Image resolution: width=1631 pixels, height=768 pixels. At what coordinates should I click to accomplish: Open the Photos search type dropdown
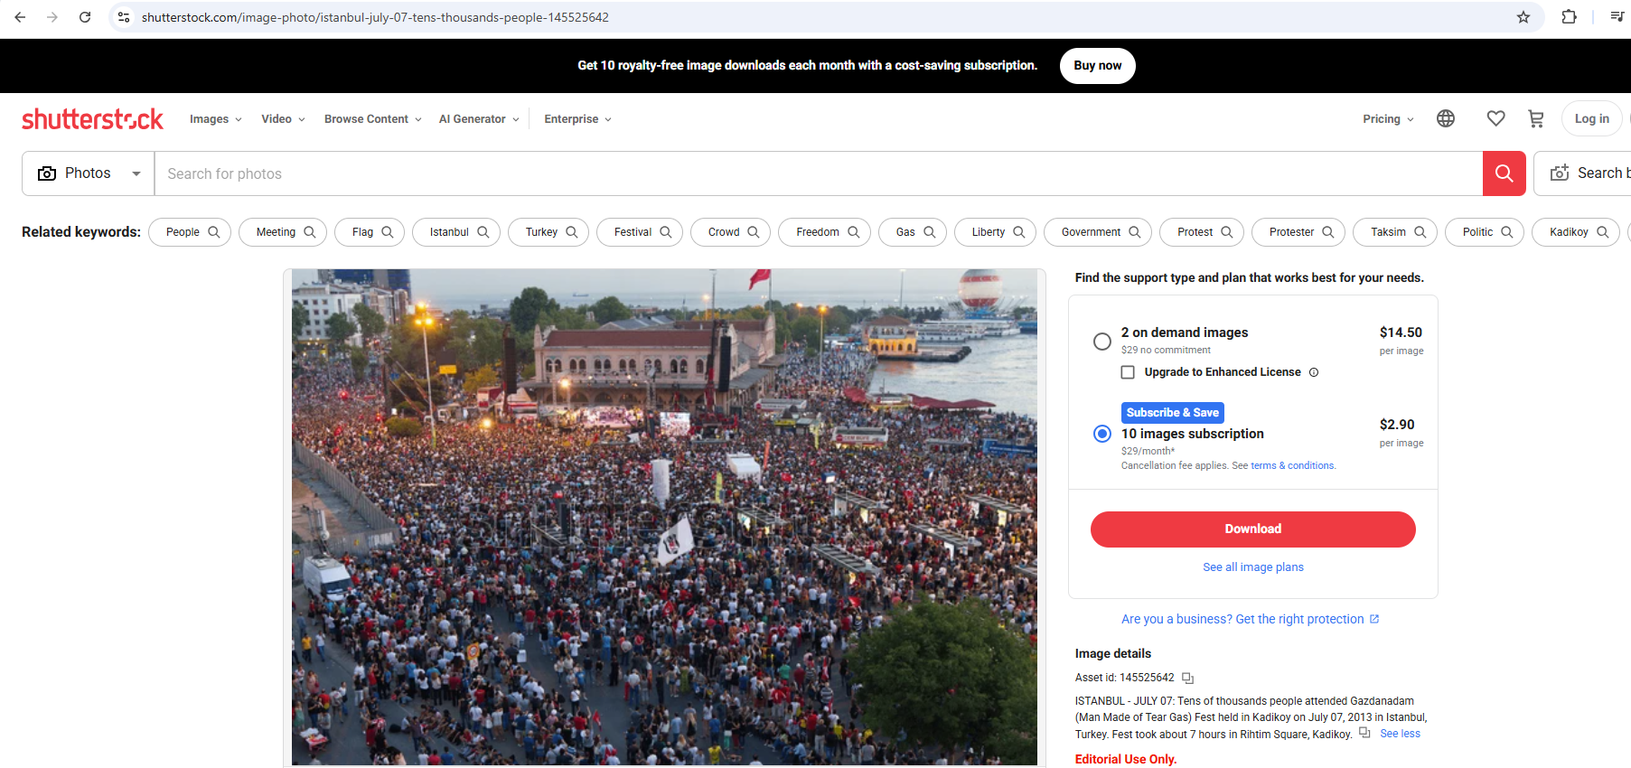coord(89,173)
